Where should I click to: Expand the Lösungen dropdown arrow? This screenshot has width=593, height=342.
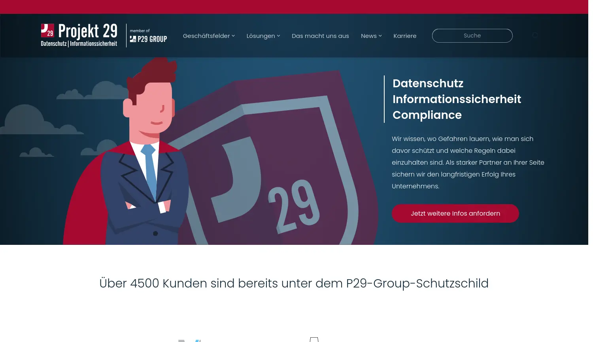[278, 36]
